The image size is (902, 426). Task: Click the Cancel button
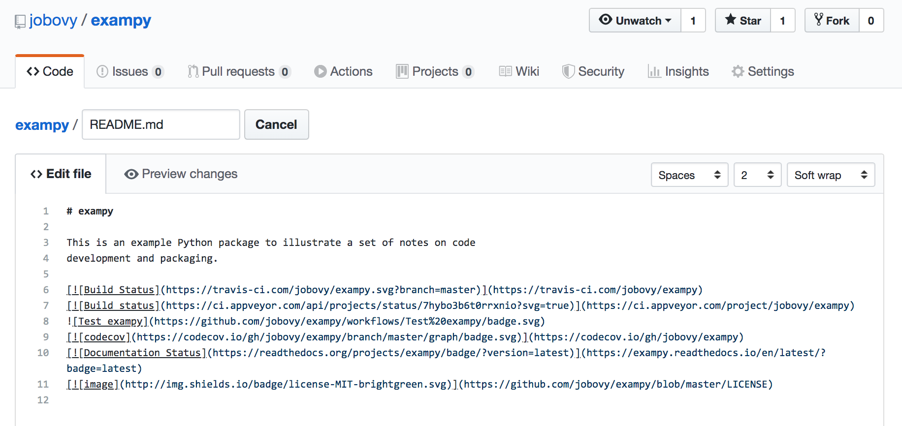pyautogui.click(x=277, y=124)
